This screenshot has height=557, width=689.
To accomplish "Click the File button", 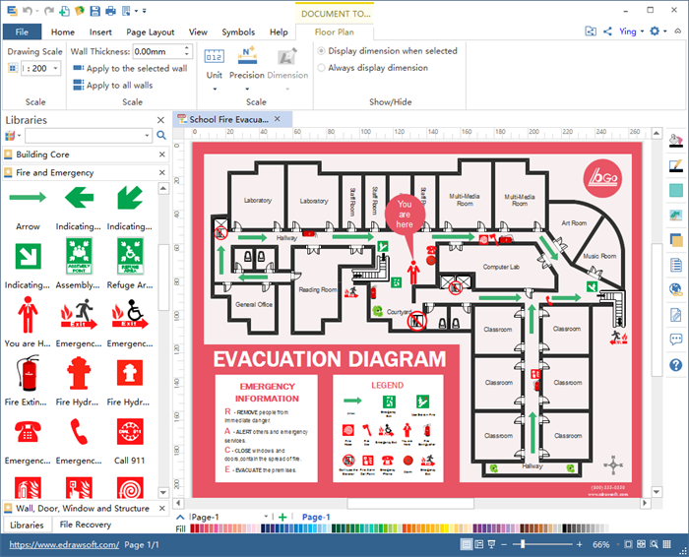I will click(x=22, y=32).
